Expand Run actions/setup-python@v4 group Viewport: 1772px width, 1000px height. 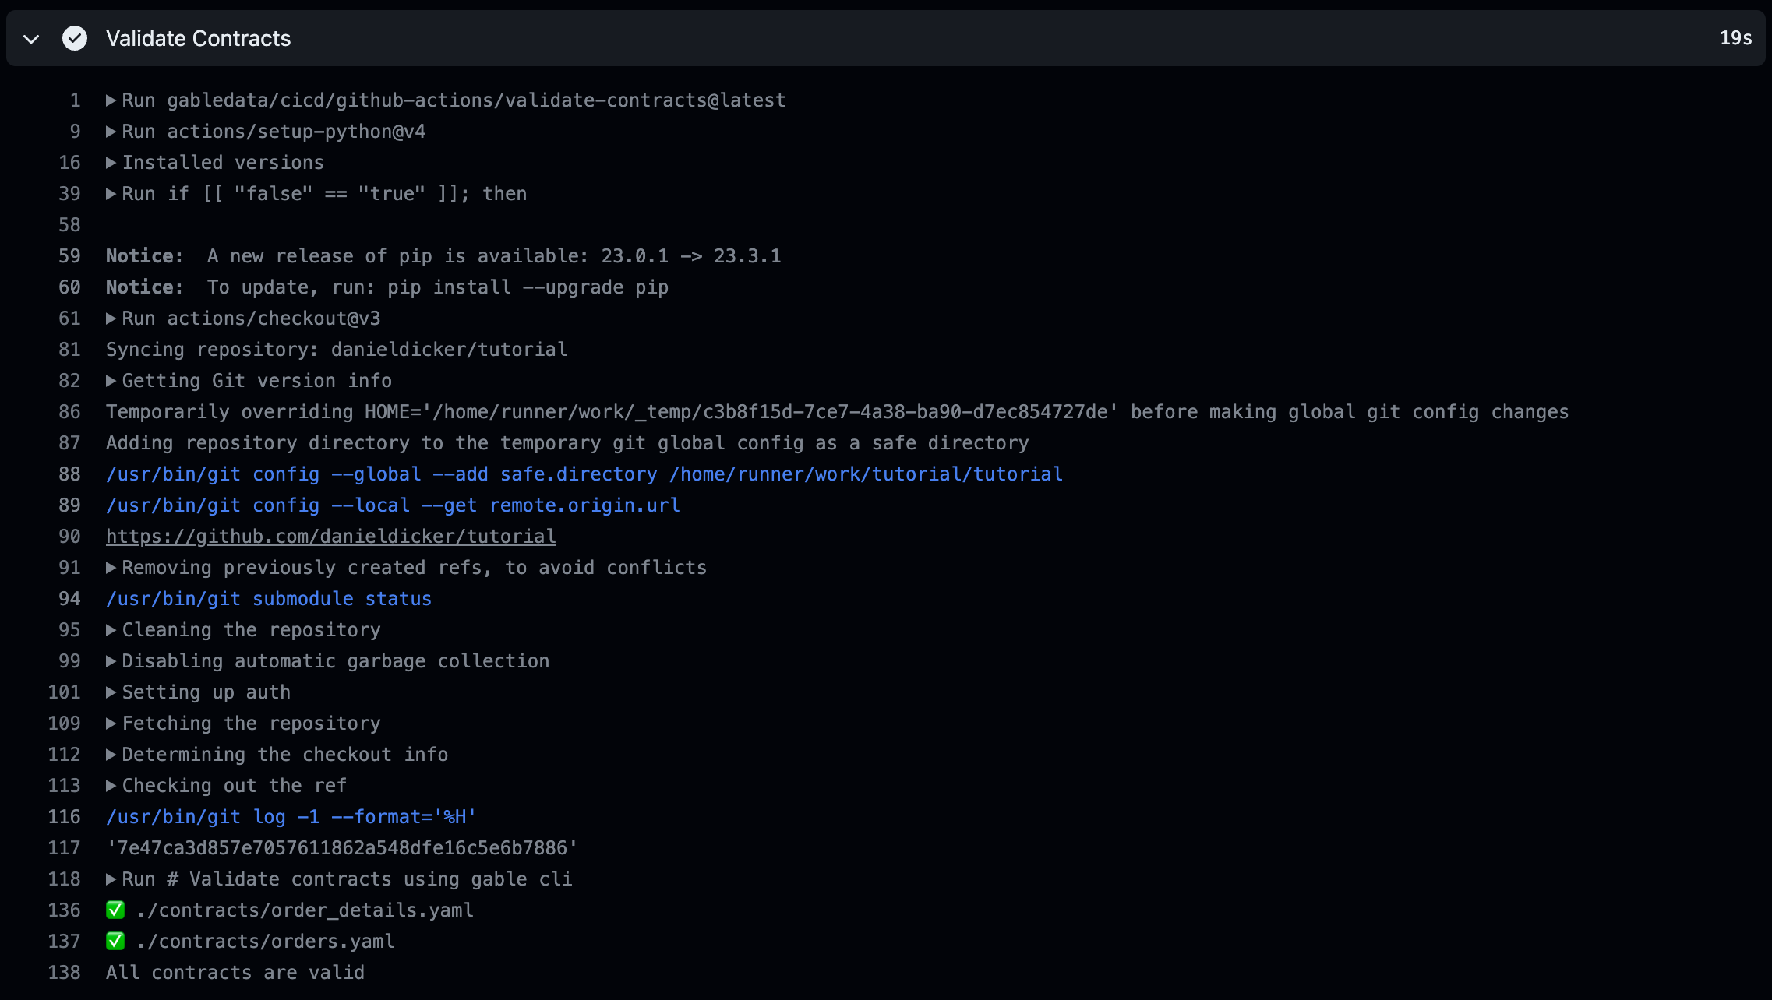click(x=111, y=132)
